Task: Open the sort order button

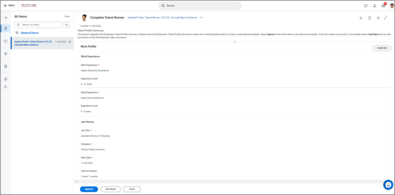Action: pos(67,25)
